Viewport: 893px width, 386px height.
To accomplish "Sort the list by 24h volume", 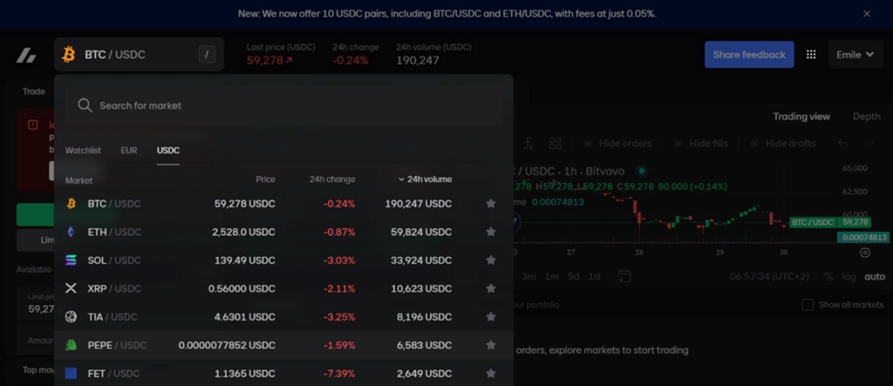I will 426,179.
